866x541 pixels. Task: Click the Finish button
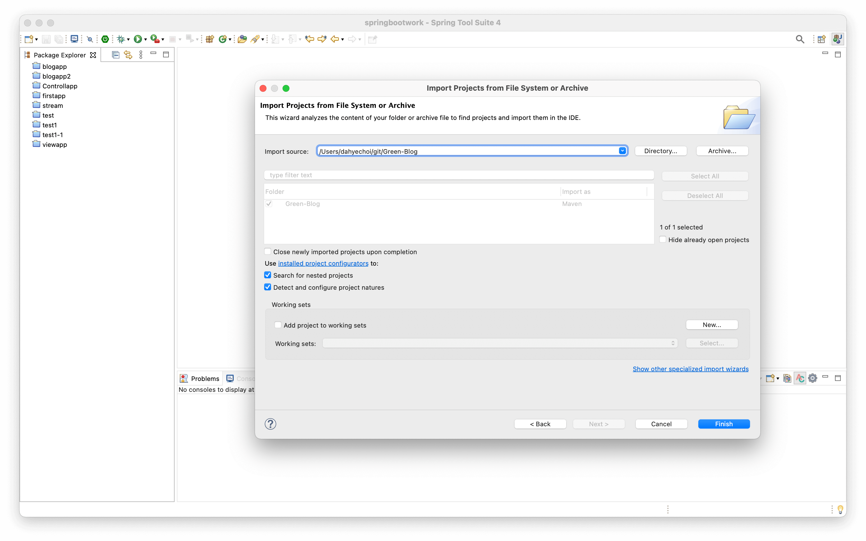[x=724, y=424]
